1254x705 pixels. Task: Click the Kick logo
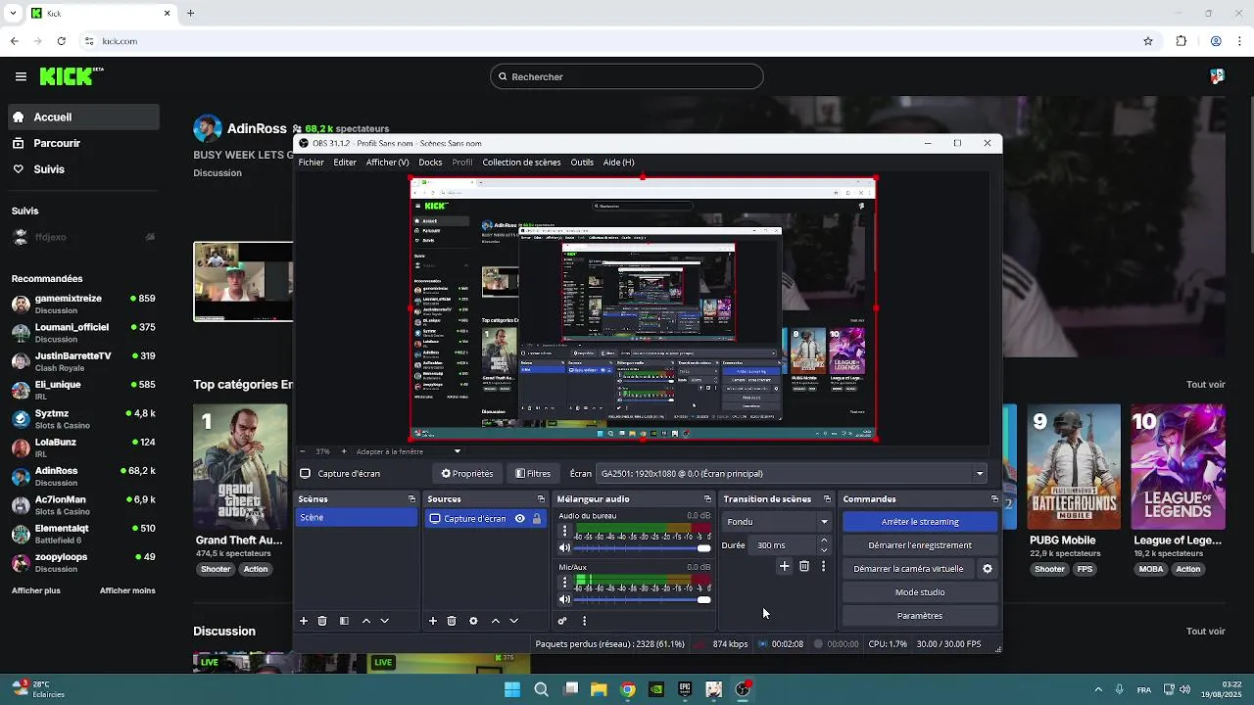72,76
